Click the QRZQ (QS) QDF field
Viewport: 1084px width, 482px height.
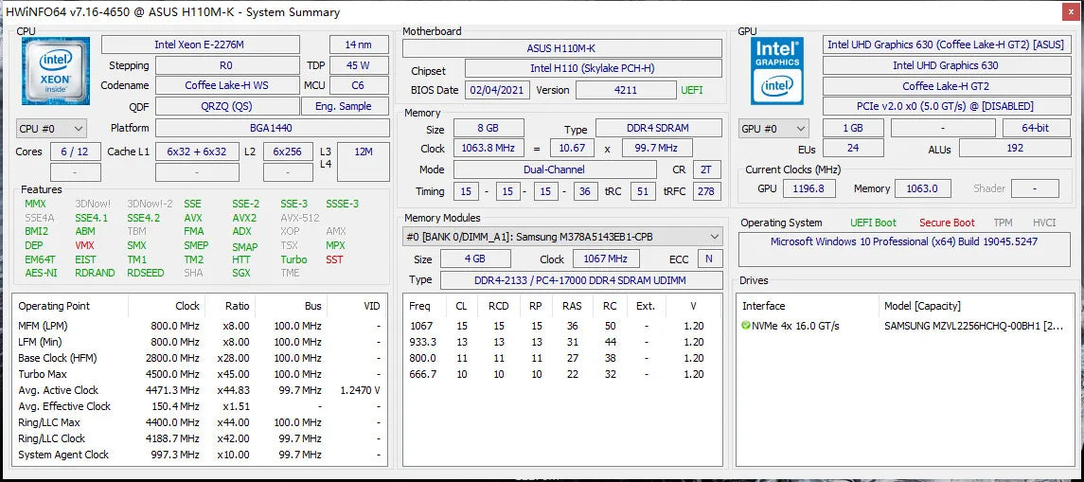point(227,106)
